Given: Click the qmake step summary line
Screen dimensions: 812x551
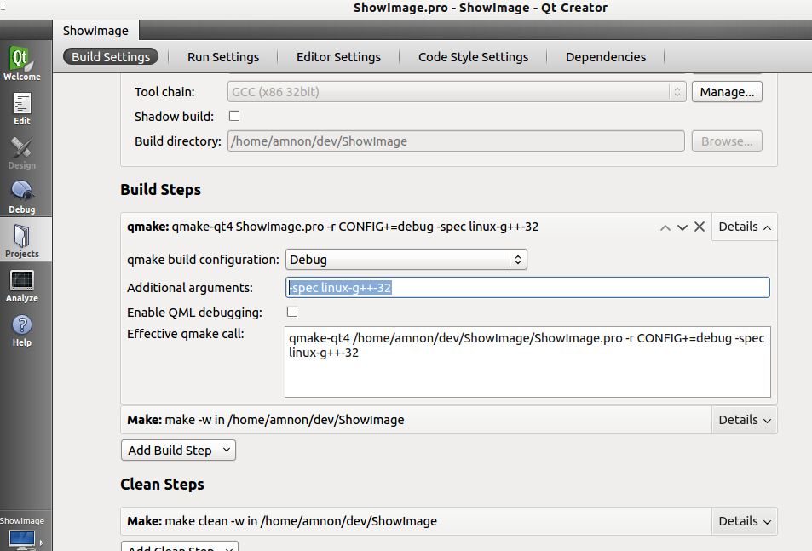Looking at the screenshot, I should (x=332, y=227).
